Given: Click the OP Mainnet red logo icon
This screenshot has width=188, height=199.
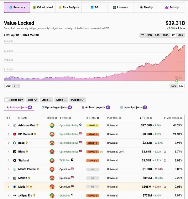Looking at the screenshot, I should [15, 134].
